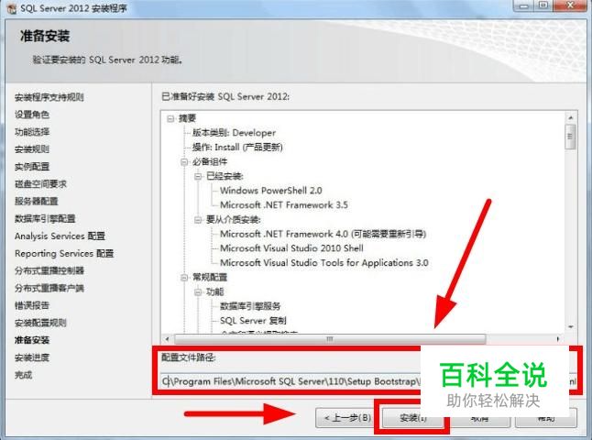592x440 pixels.
Task: Collapse the 常规配置 tree node
Action: (184, 278)
